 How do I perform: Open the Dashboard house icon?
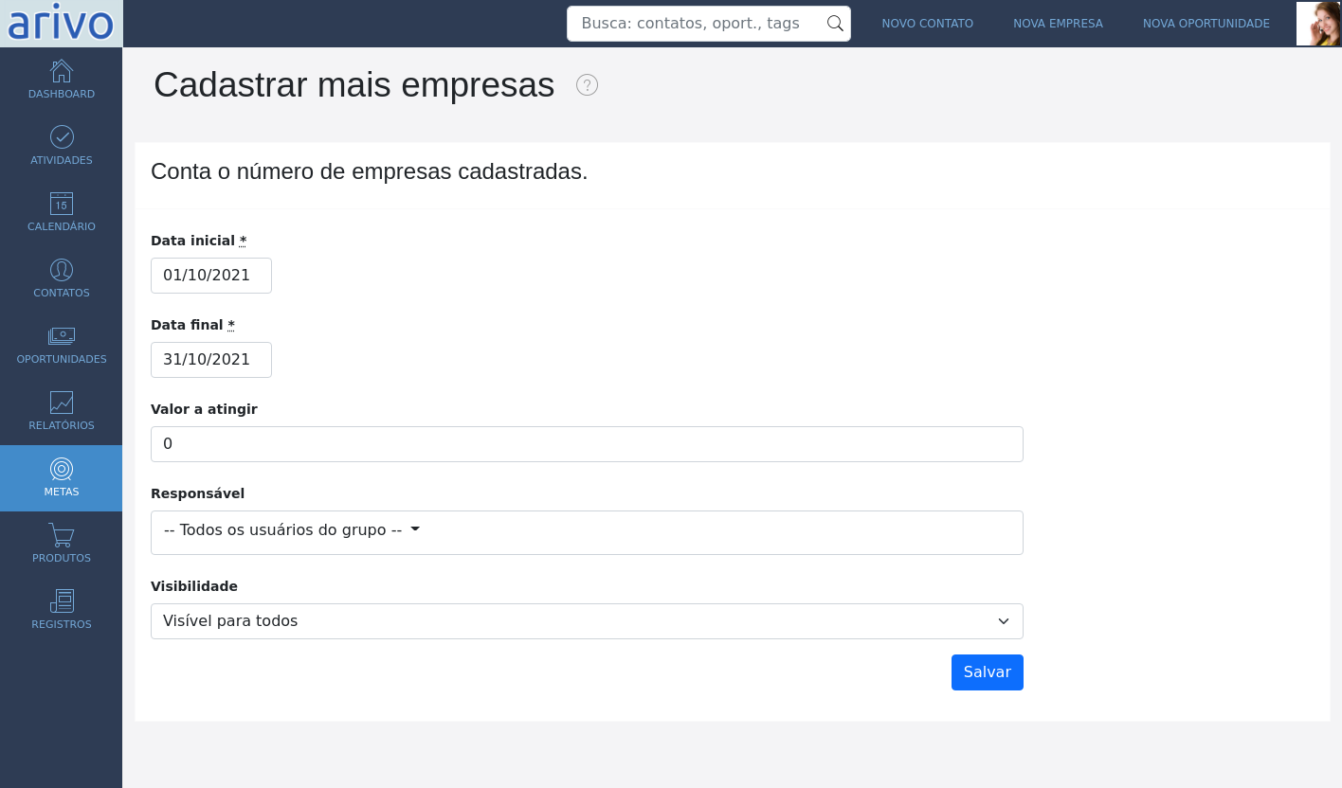[x=62, y=71]
